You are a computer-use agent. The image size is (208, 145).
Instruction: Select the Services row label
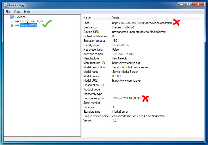coord(89,107)
